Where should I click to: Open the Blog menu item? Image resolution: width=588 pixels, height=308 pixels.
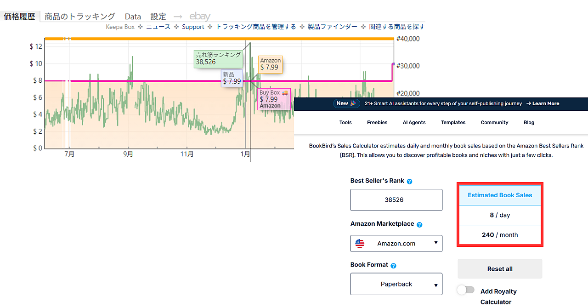point(529,122)
